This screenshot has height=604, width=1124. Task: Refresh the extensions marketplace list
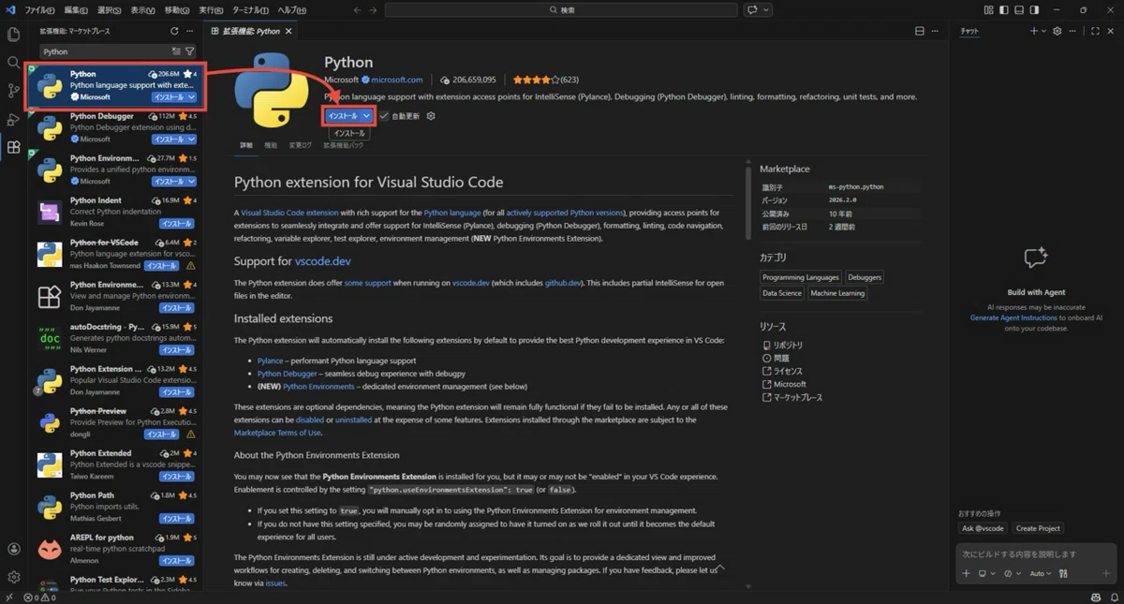point(175,31)
